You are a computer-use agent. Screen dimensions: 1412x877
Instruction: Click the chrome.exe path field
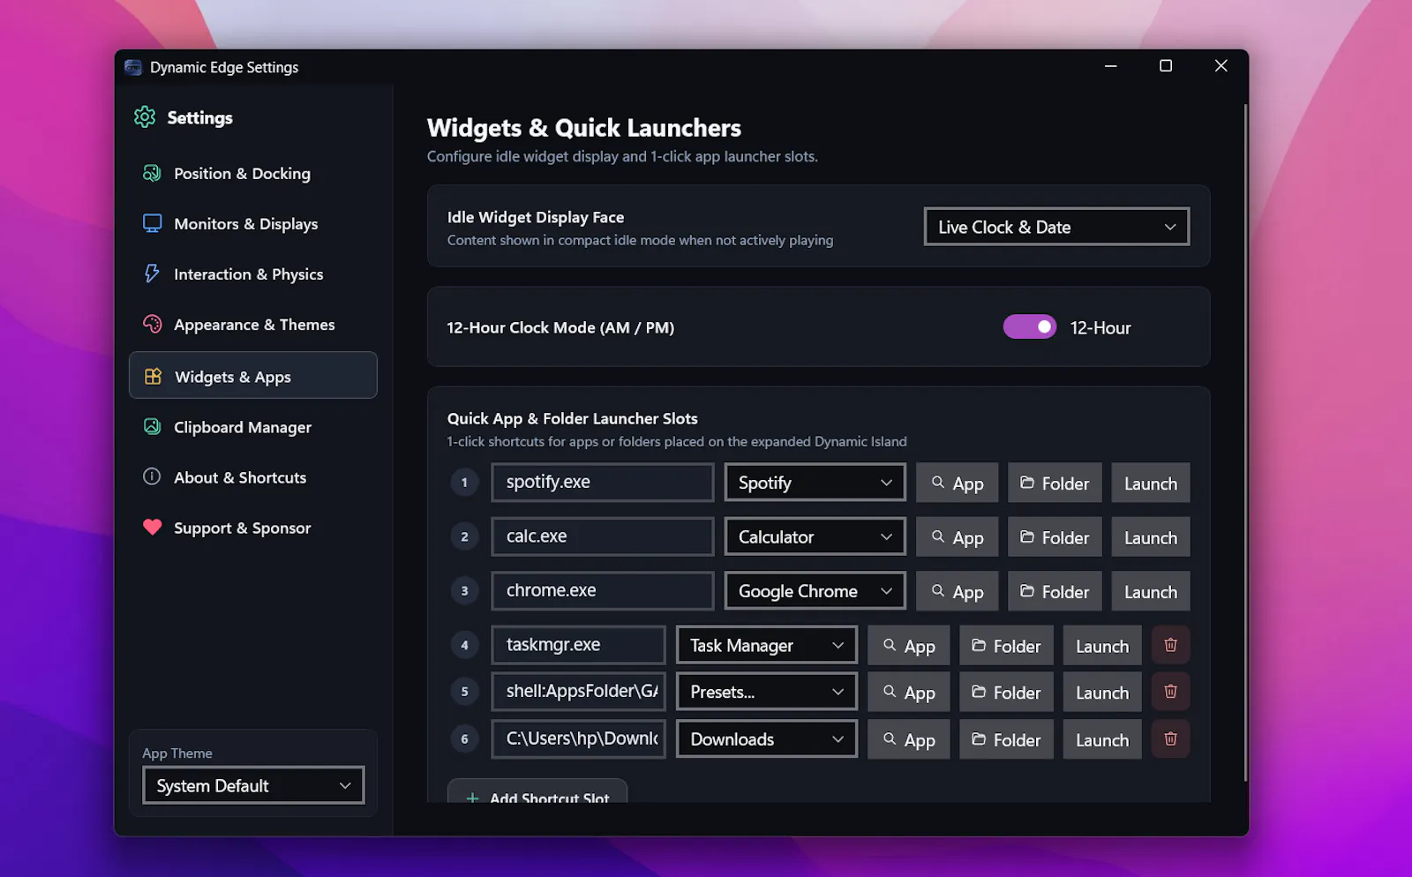click(x=602, y=590)
